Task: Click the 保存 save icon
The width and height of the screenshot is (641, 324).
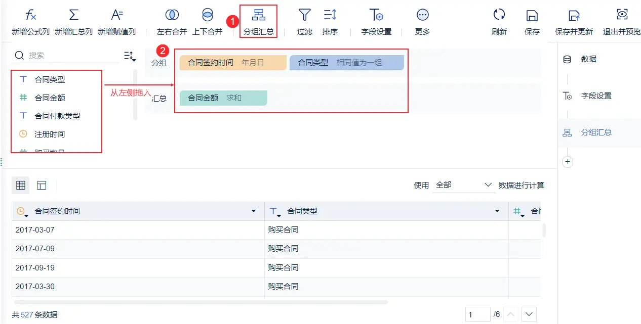Action: click(532, 15)
